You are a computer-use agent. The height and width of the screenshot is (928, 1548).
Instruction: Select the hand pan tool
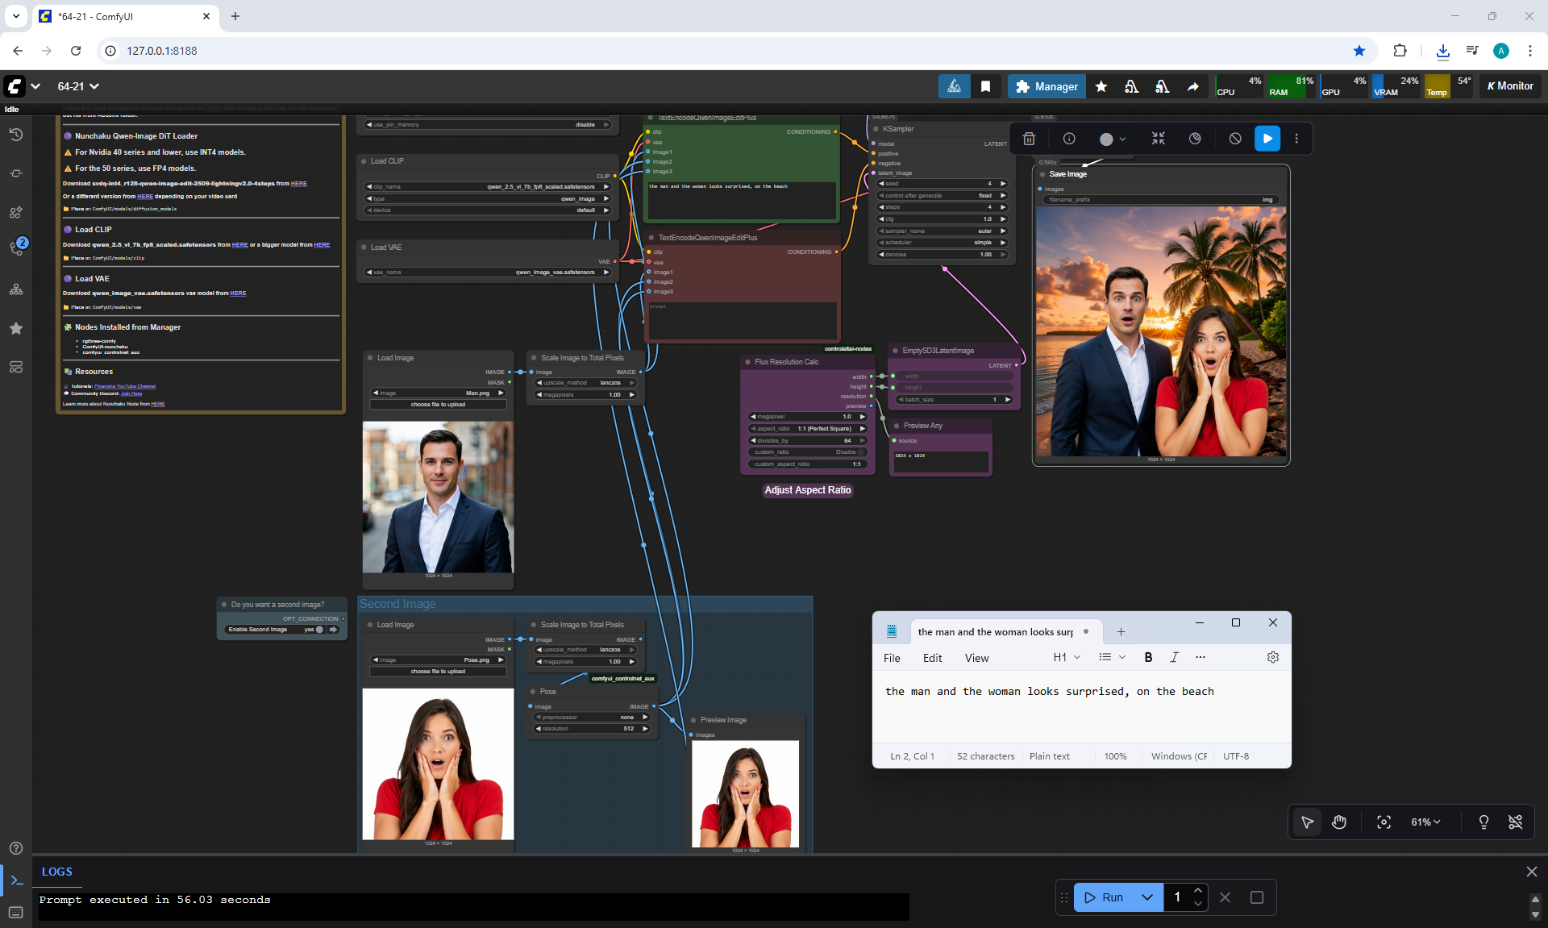(x=1339, y=822)
